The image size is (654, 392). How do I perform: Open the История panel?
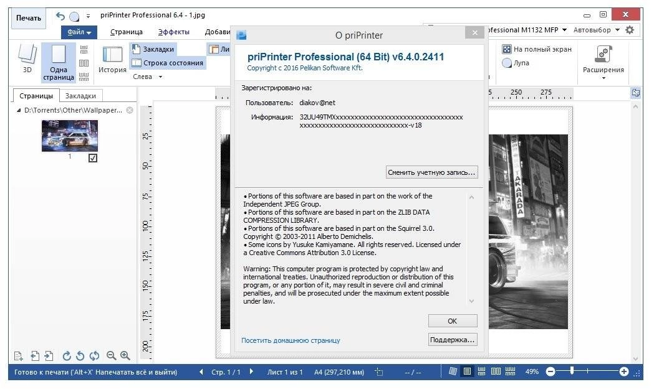pos(112,60)
